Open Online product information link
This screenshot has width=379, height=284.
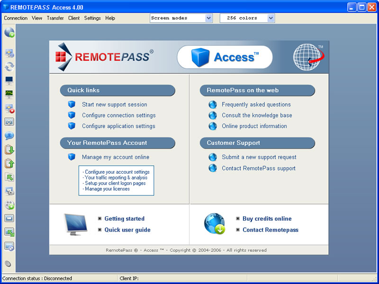coord(254,126)
